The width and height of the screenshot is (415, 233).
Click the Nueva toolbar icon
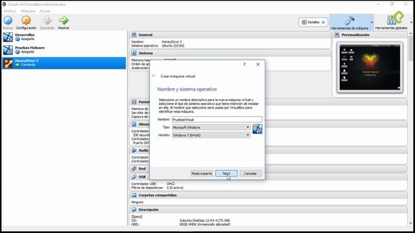click(x=8, y=20)
